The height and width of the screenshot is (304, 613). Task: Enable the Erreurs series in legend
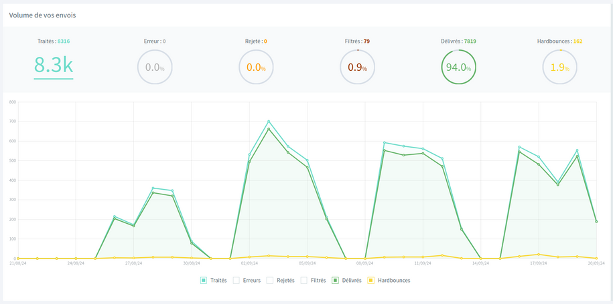pos(236,280)
